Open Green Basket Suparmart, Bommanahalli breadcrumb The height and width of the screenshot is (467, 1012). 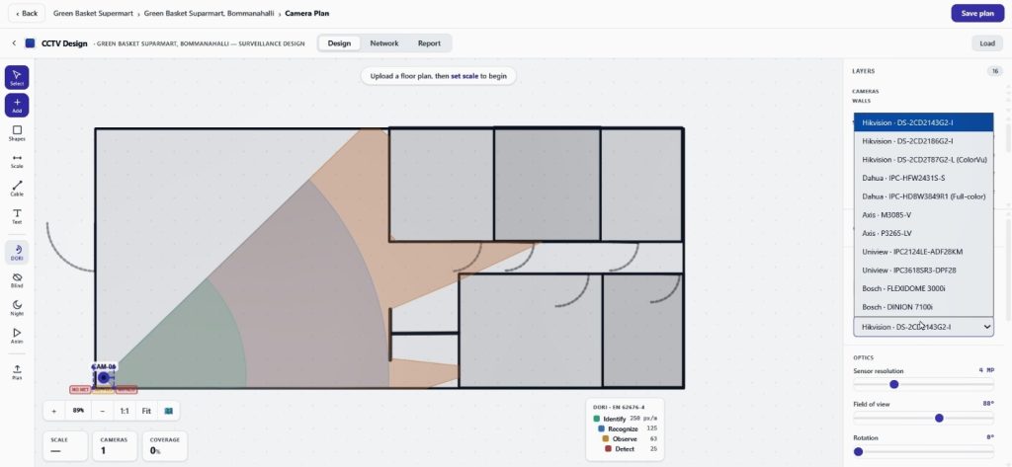pos(209,13)
